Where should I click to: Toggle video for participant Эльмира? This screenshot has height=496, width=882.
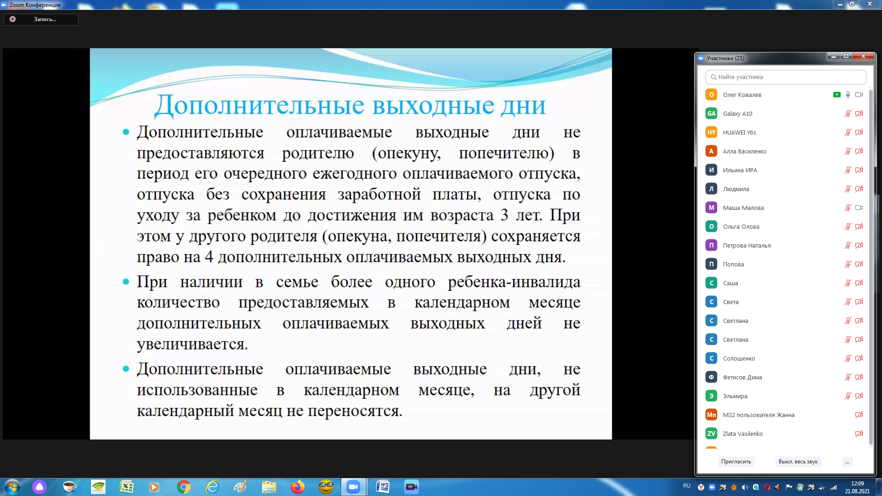[859, 396]
